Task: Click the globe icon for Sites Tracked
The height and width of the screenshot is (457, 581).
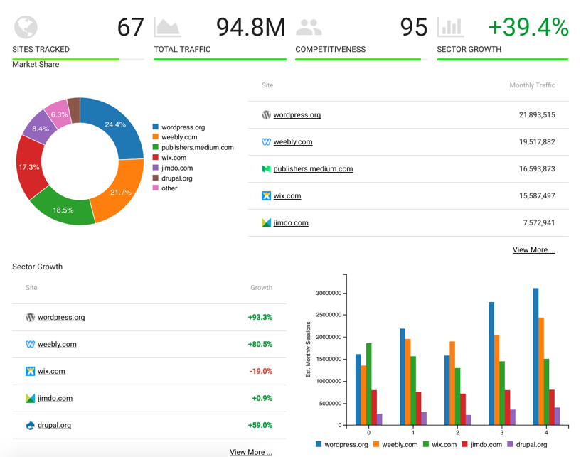Action: [x=26, y=27]
